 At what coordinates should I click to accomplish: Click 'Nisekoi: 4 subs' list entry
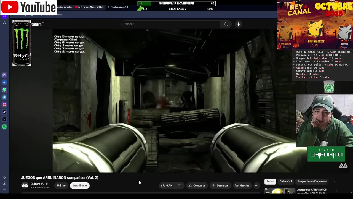(x=307, y=74)
